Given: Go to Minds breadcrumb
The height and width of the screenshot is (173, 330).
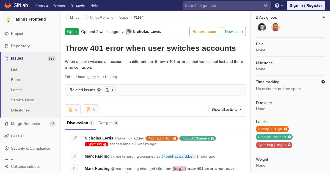Looking at the screenshot, I should click(x=75, y=18).
